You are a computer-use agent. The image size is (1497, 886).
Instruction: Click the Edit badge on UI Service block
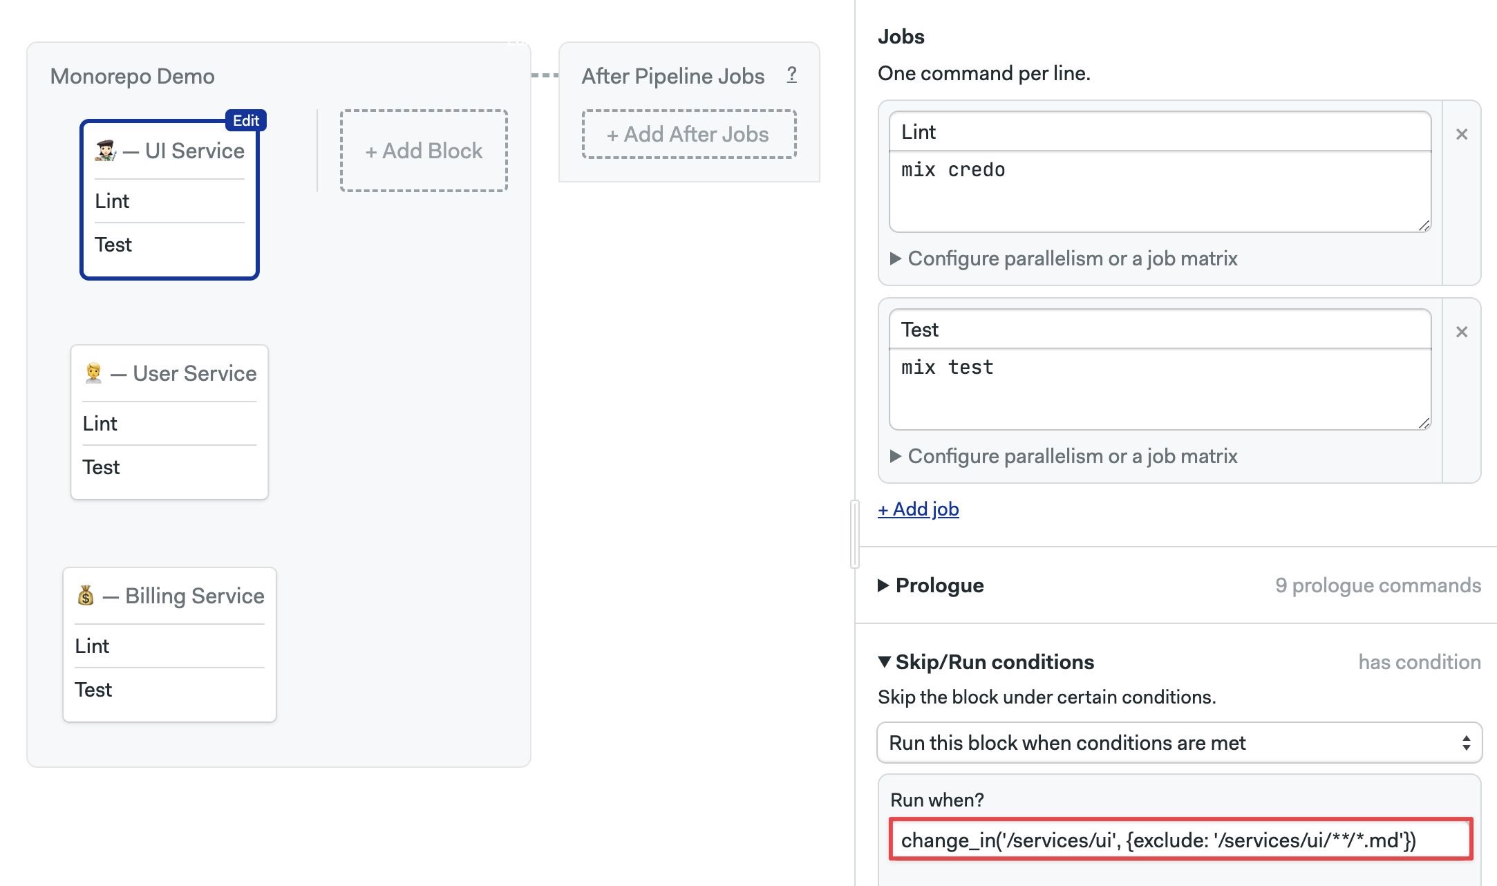[246, 120]
